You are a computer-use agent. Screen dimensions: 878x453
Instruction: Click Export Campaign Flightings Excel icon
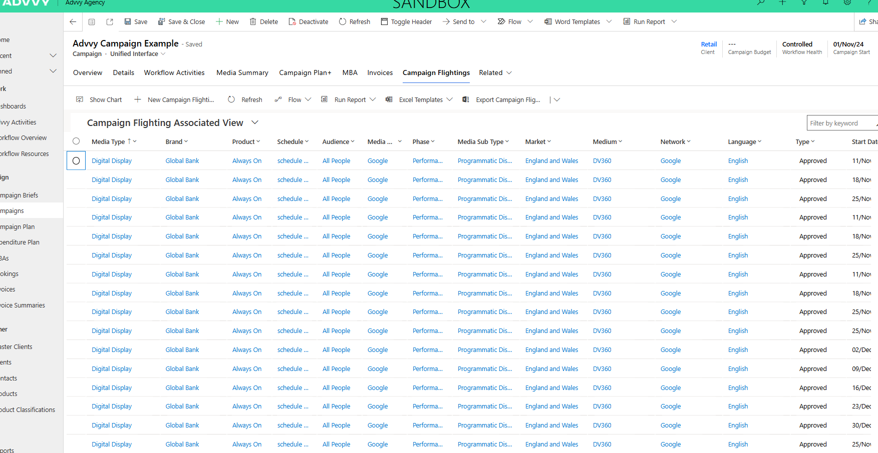466,99
